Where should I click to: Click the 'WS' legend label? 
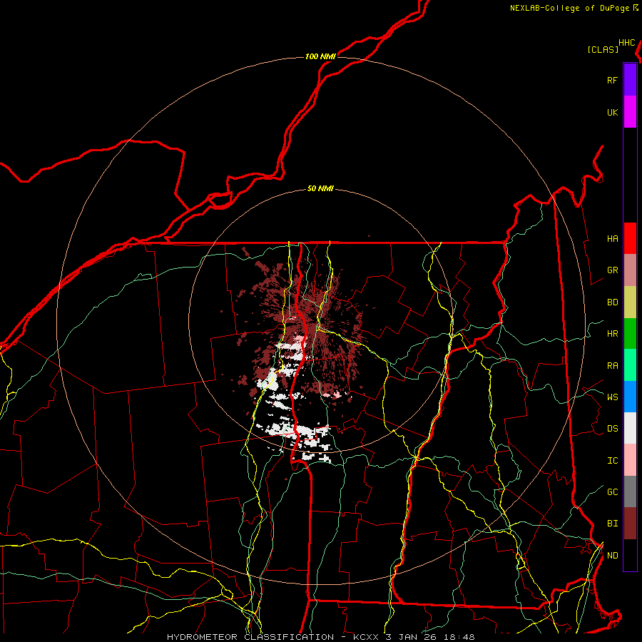(612, 397)
